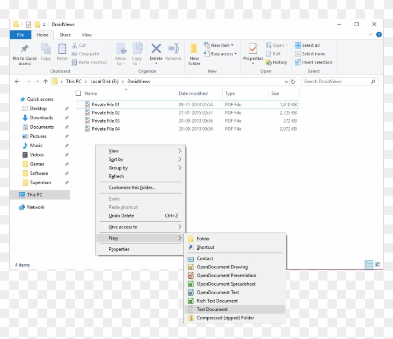Image resolution: width=393 pixels, height=339 pixels.
Task: Unpin Desktop from Quick access
Action: (x=66, y=108)
